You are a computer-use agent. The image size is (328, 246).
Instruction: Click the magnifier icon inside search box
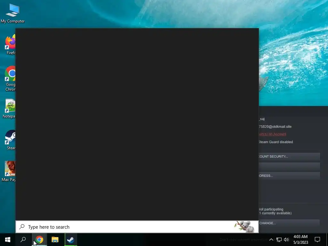(22, 227)
